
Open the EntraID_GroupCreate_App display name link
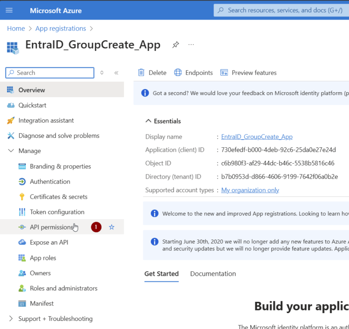tap(257, 137)
